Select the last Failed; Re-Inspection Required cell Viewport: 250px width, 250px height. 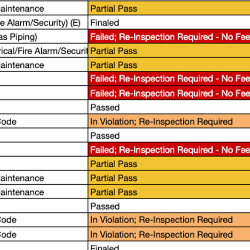point(169,150)
